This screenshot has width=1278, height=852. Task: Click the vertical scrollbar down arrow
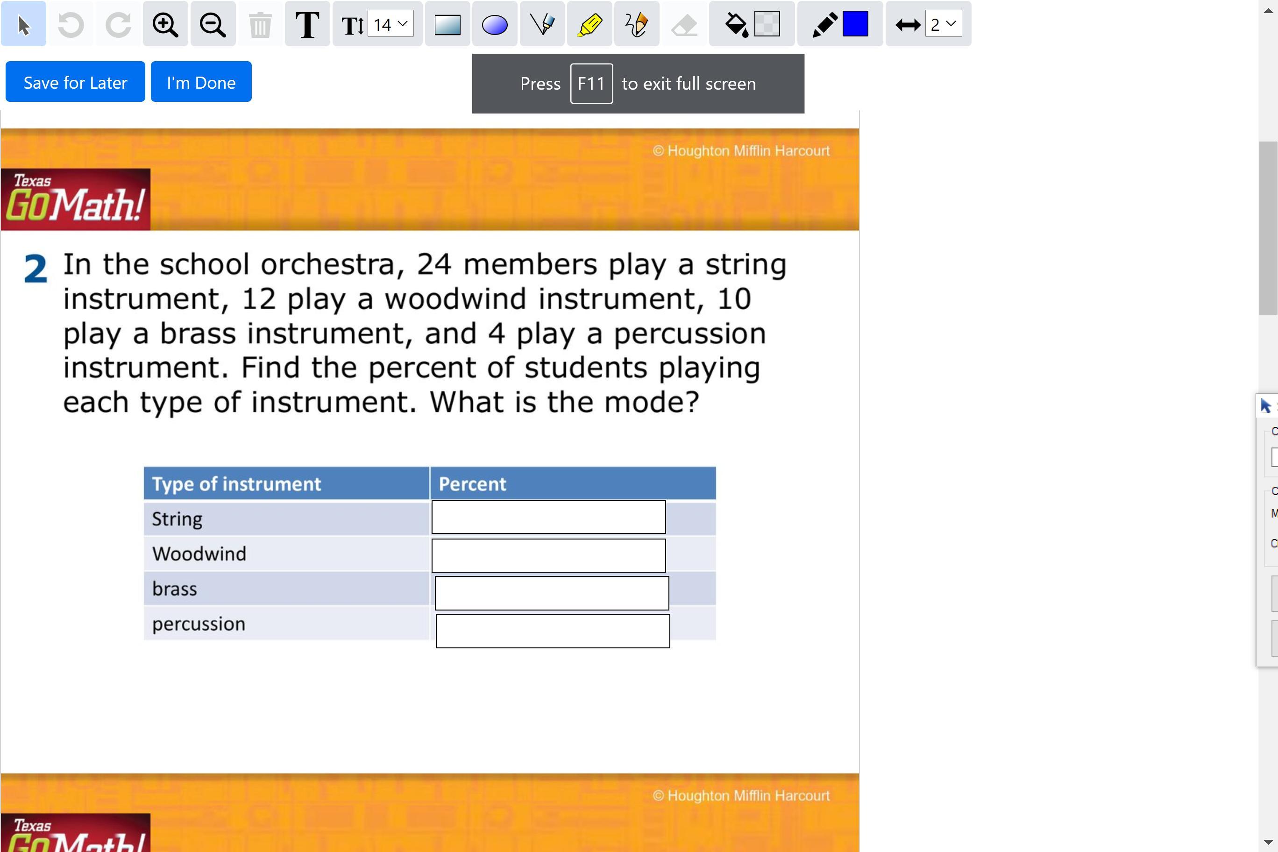coord(1268,842)
